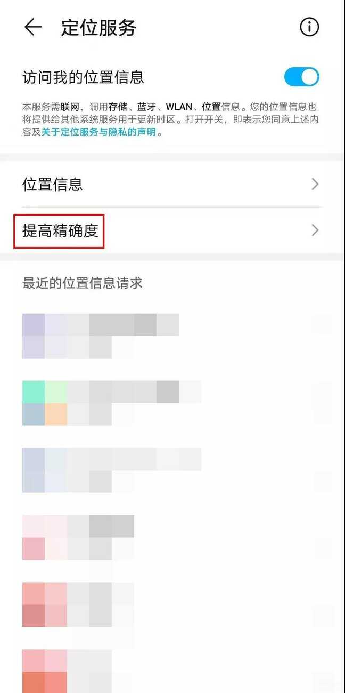Select the light blue blurred app icon
This screenshot has height=693, width=345.
pos(45,470)
